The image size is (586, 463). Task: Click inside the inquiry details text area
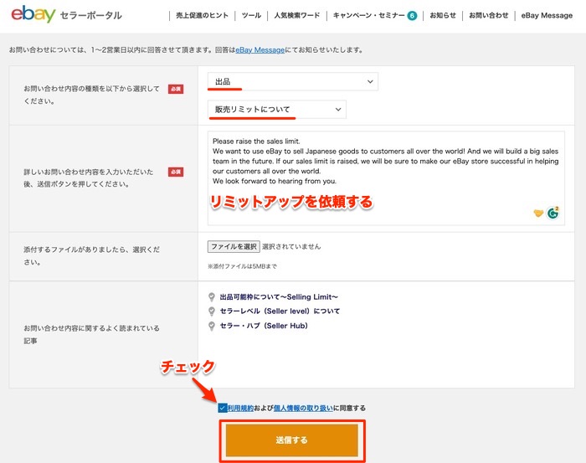pyautogui.click(x=385, y=193)
